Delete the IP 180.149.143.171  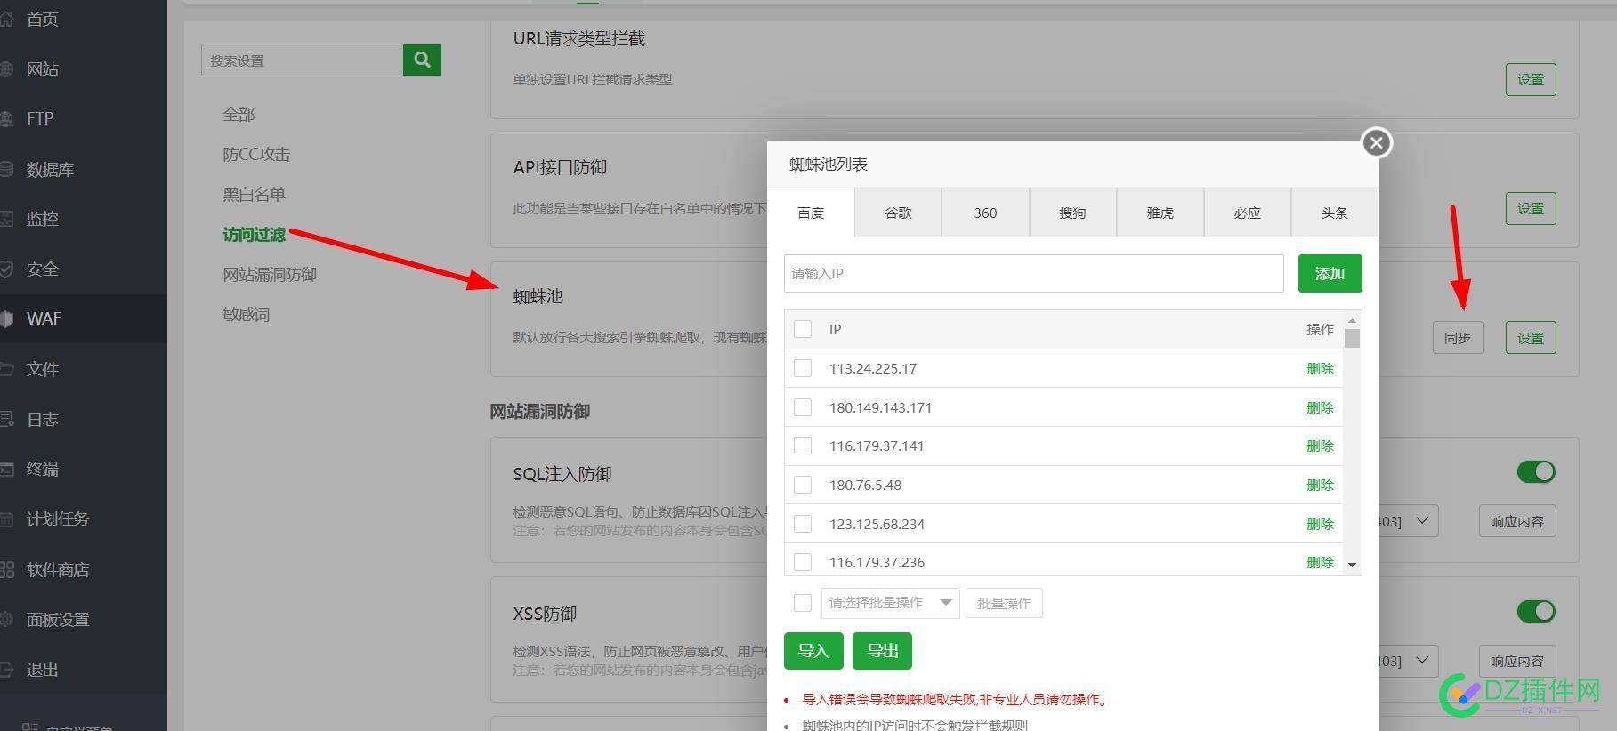[1320, 407]
